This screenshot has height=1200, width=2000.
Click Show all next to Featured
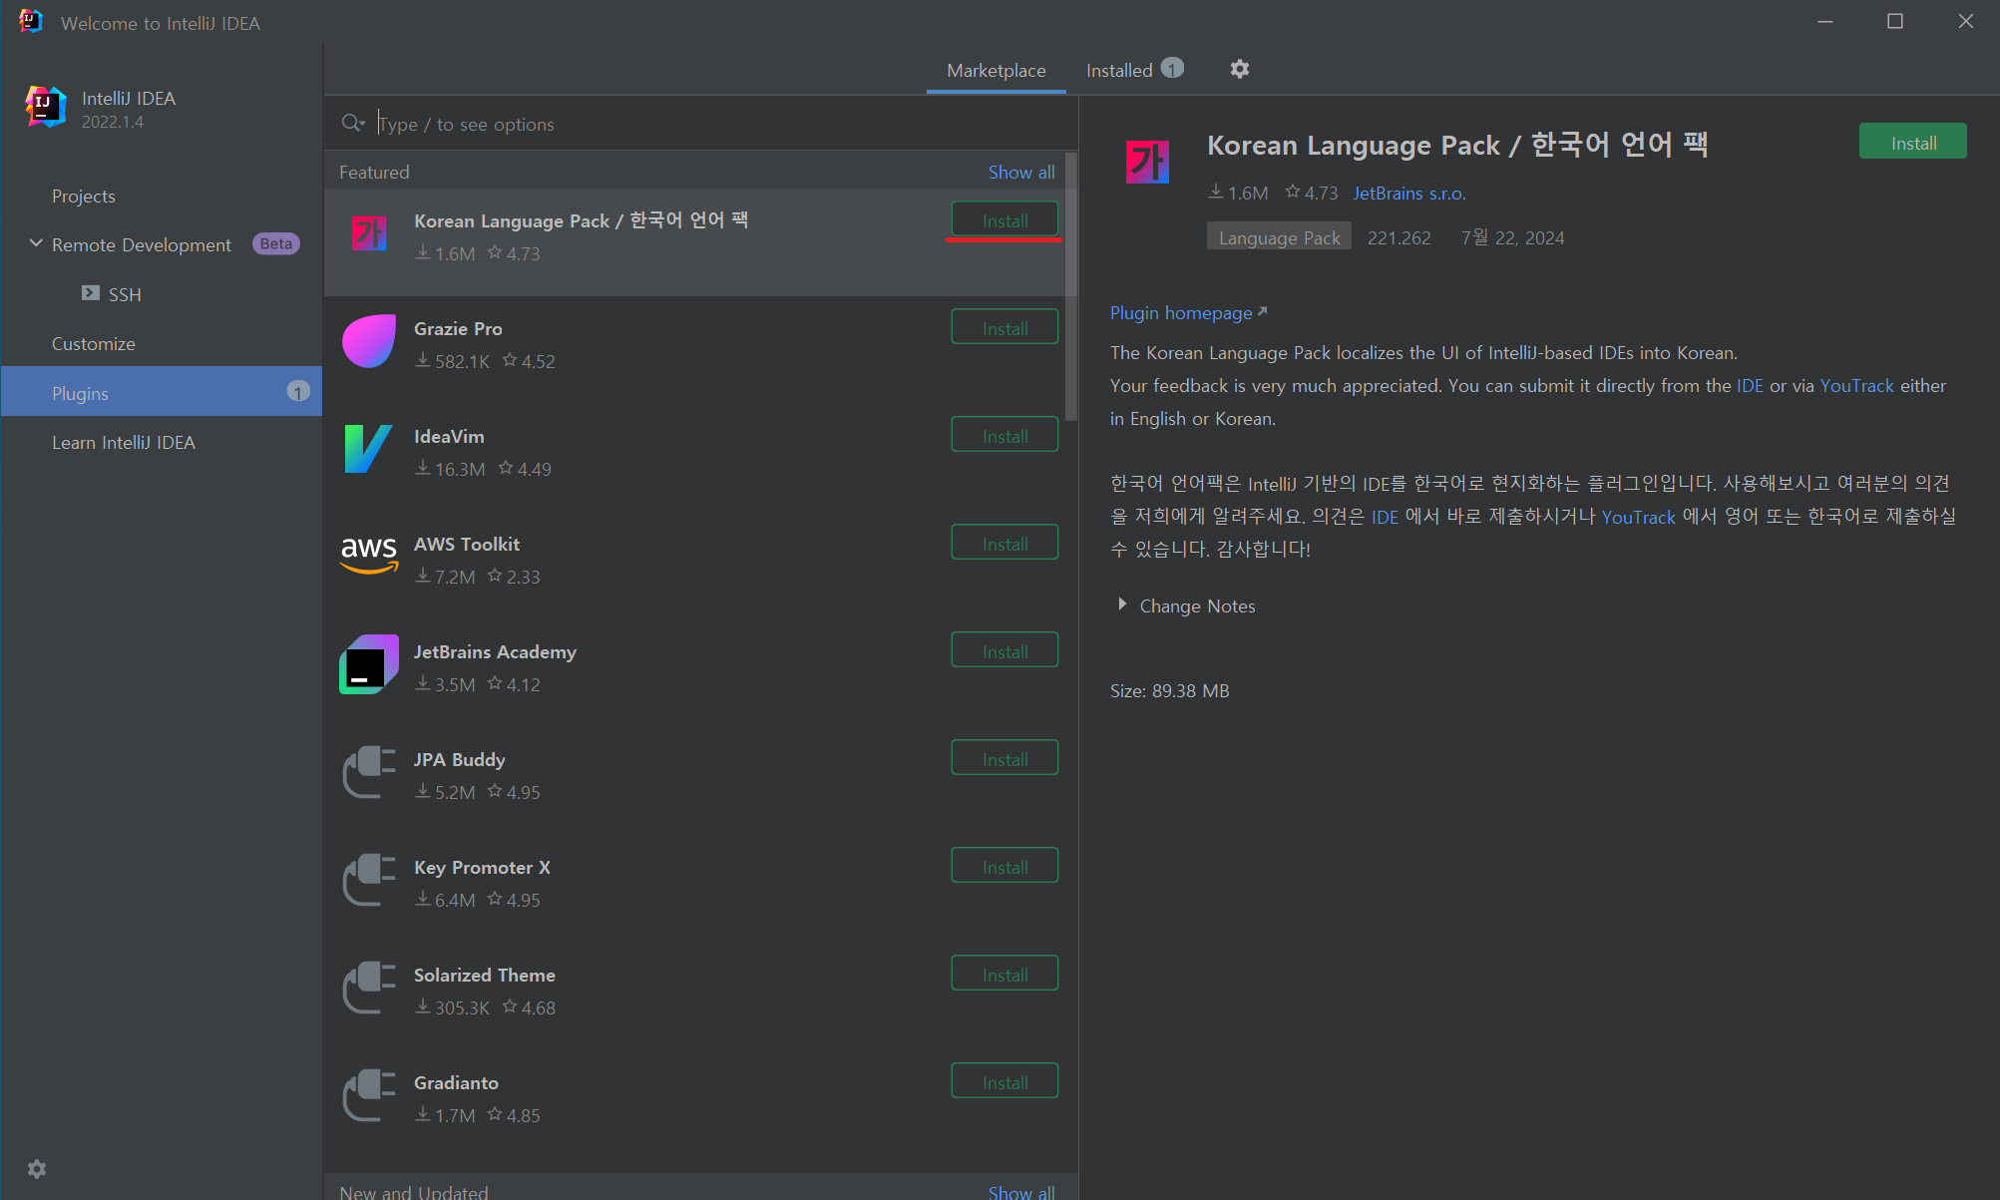coord(1020,172)
